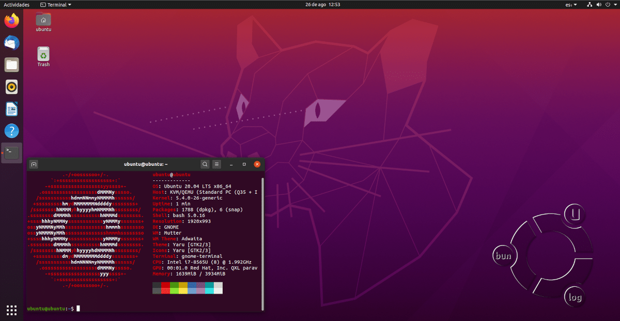
Task: Open the Files application from the dock
Action: pos(11,65)
